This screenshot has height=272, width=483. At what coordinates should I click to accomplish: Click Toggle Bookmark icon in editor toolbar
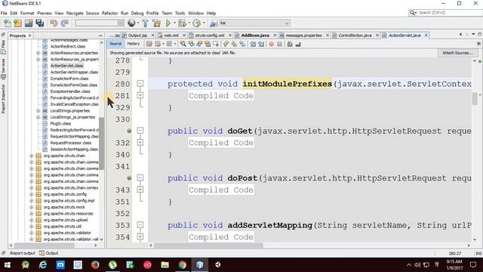point(242,44)
